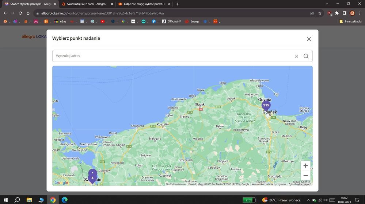Clear the address search field
Image resolution: width=365 pixels, height=204 pixels.
296,56
